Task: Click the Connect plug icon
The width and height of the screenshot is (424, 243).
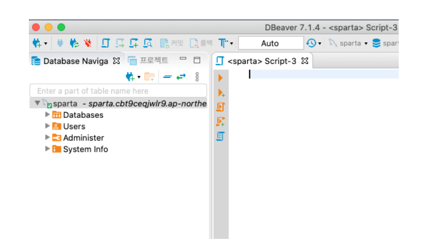Action: coord(60,43)
